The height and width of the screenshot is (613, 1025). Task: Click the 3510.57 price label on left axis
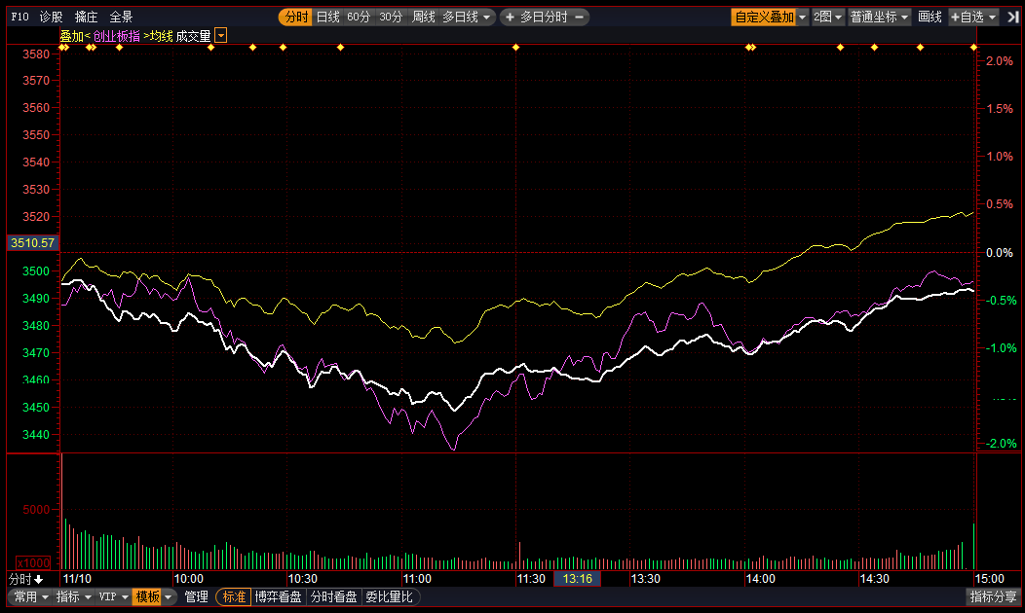click(x=33, y=242)
